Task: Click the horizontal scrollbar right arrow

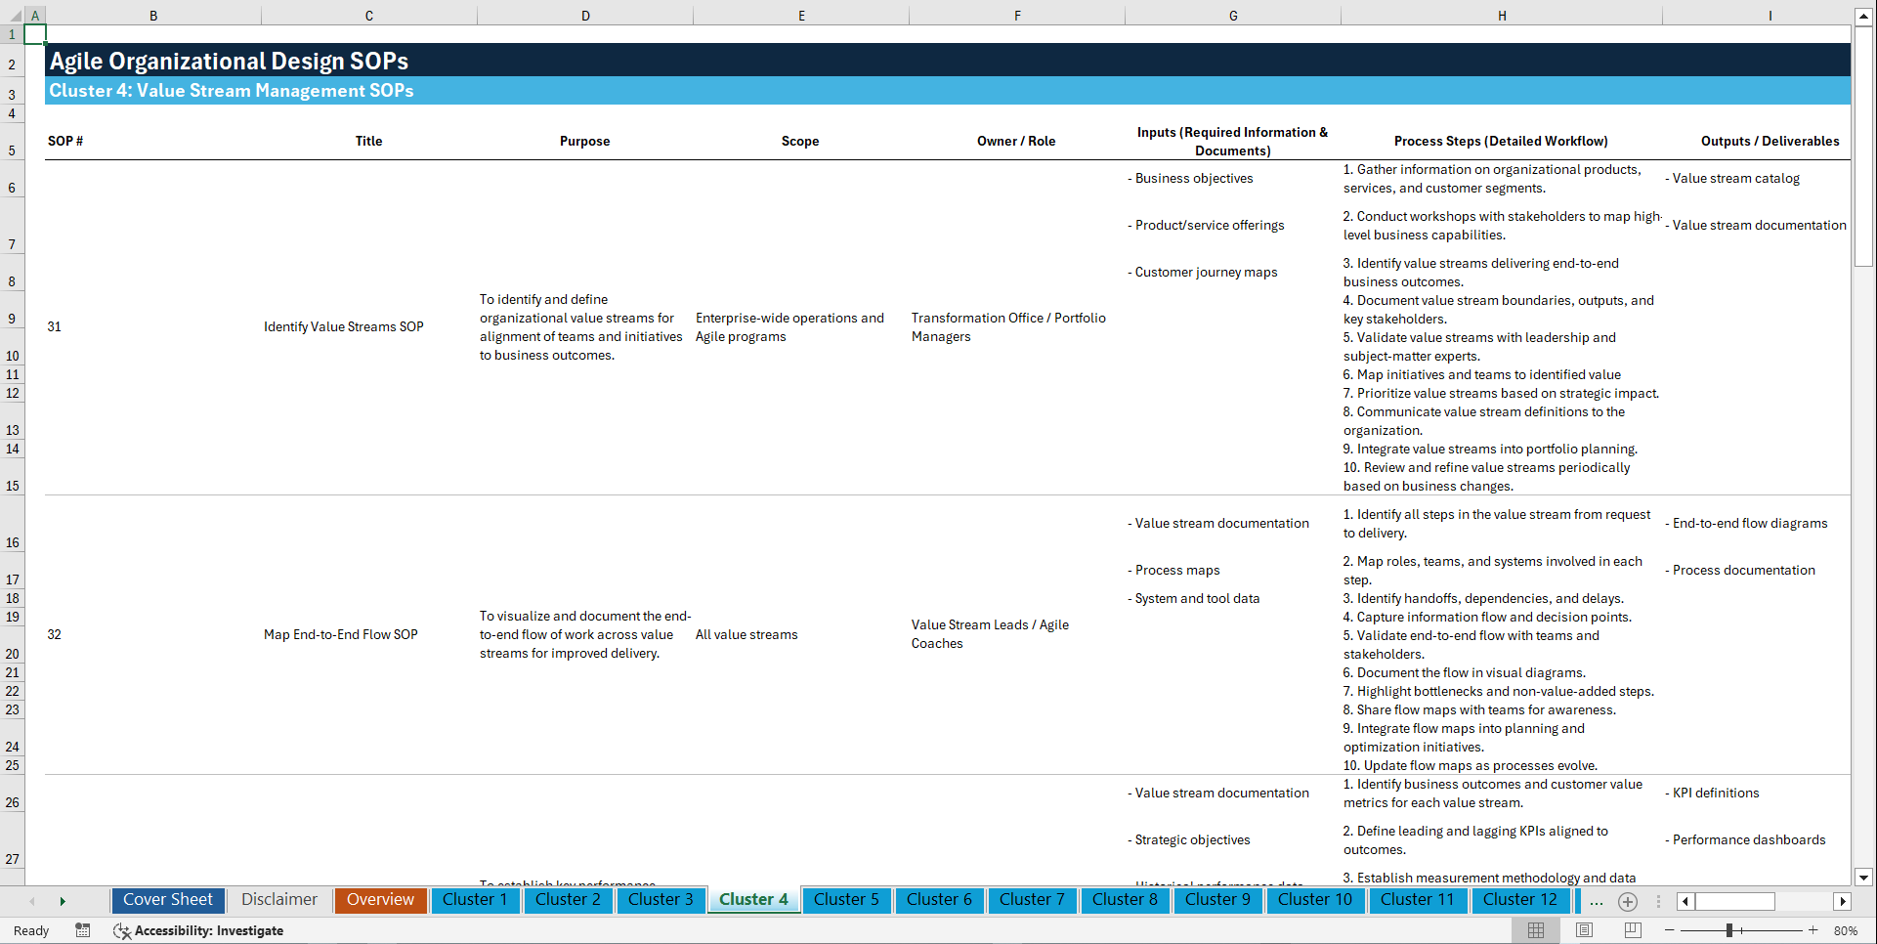Action: (1843, 901)
